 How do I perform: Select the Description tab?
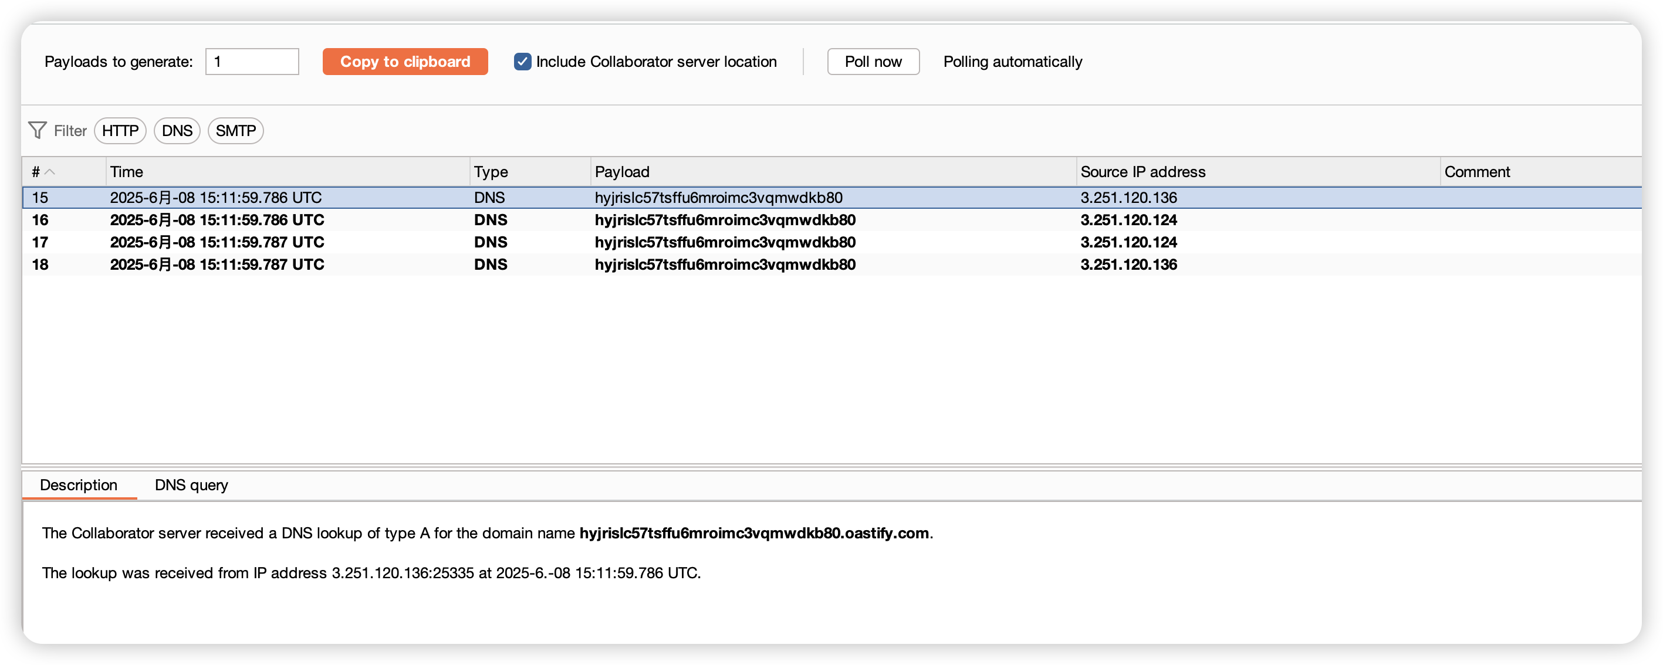point(79,485)
